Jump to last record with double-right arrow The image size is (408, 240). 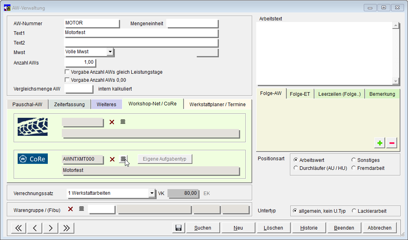coord(67,228)
